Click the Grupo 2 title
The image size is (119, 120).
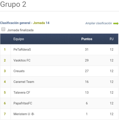pyautogui.click(x=13, y=4)
